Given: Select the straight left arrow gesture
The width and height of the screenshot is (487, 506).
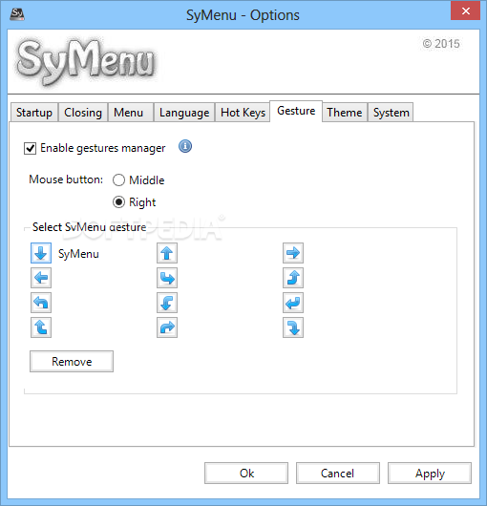Looking at the screenshot, I should coord(41,278).
